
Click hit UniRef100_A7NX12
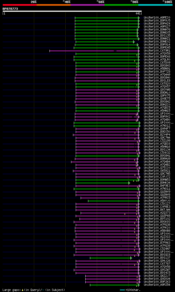[x=157, y=126]
